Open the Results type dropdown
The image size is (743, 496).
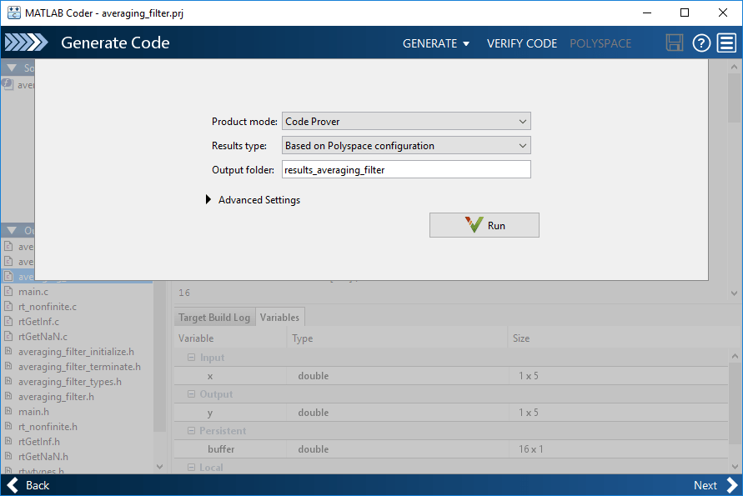click(x=406, y=145)
